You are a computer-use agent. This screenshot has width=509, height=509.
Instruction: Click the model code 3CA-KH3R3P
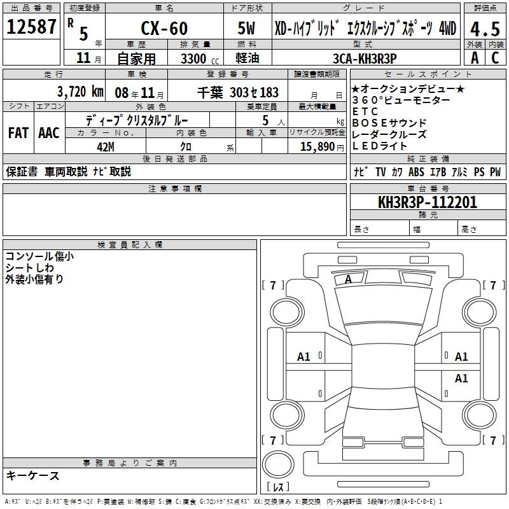point(364,58)
